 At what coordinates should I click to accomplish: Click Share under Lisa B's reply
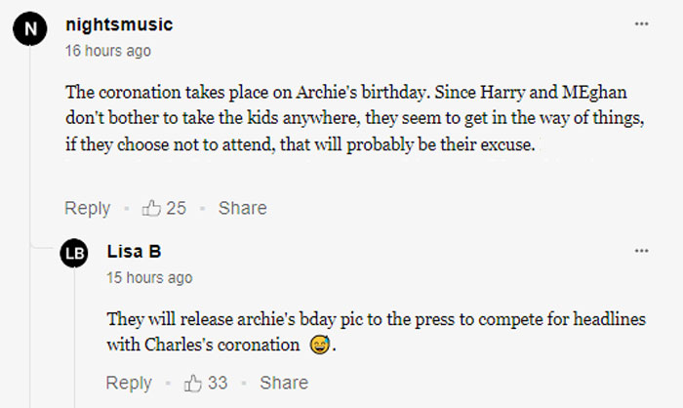pyautogui.click(x=284, y=383)
